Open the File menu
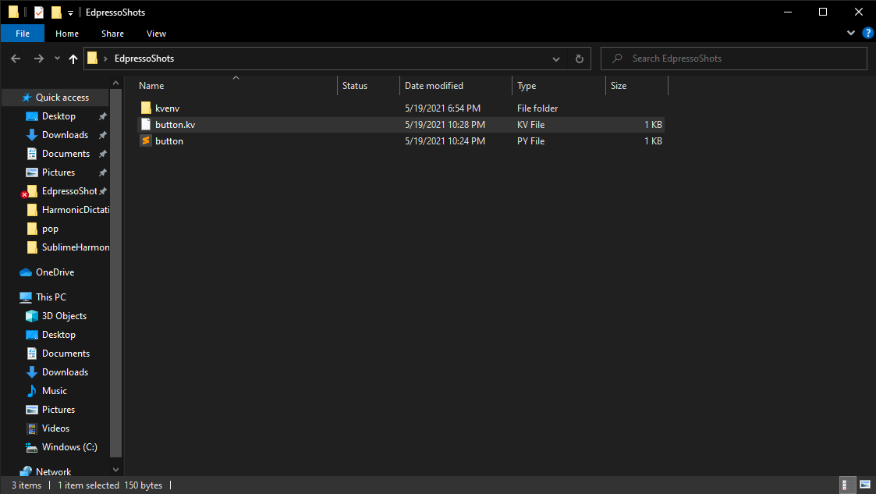Viewport: 876px width, 494px height. tap(23, 34)
